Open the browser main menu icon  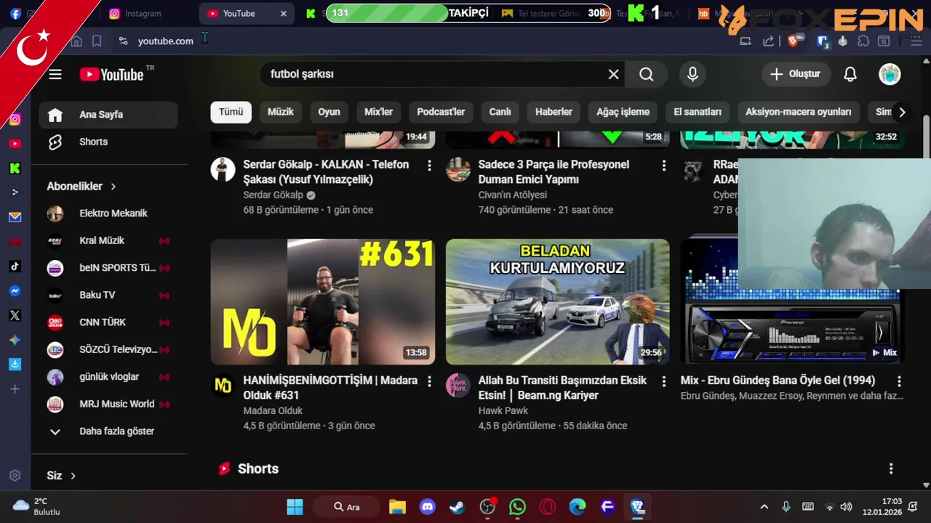(x=916, y=41)
